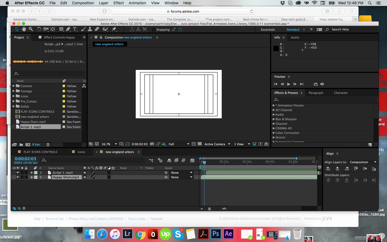387x242 pixels.
Task: Toggle Mute Audio in Preview panel
Action: 322,84
